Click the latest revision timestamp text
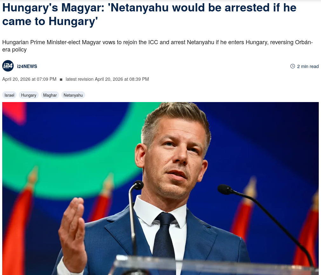The height and width of the screenshot is (275, 321). click(107, 79)
